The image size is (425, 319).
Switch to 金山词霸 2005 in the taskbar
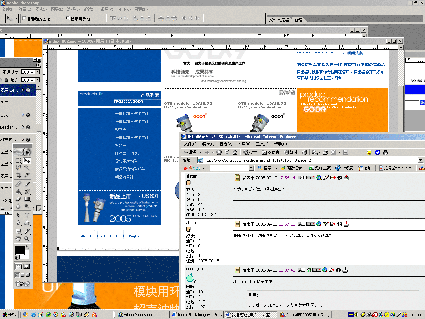pos(305,315)
